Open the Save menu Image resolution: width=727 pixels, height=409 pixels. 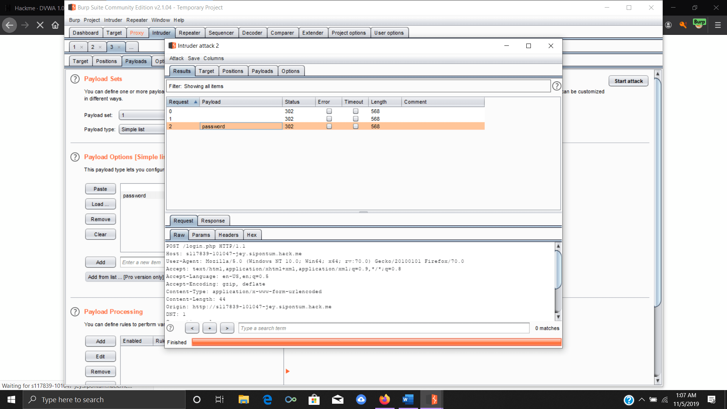point(193,58)
